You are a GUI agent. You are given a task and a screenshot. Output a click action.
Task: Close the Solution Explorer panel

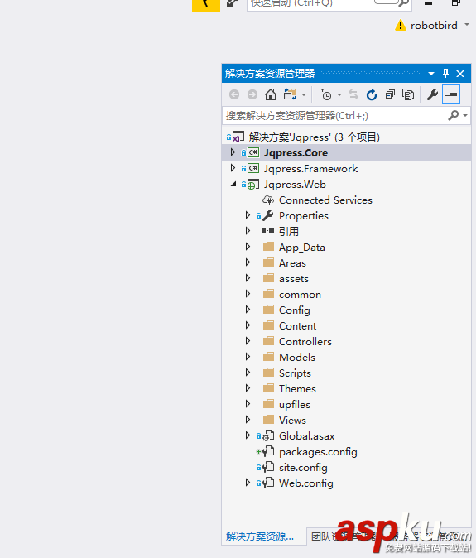tap(460, 74)
